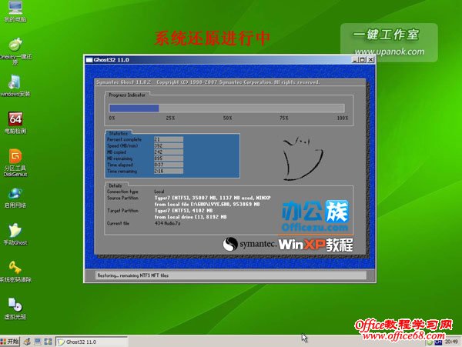Minimize the Ghost32 11.0 window

[x=355, y=60]
